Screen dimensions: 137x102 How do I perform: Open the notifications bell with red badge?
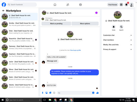pos(126,5)
